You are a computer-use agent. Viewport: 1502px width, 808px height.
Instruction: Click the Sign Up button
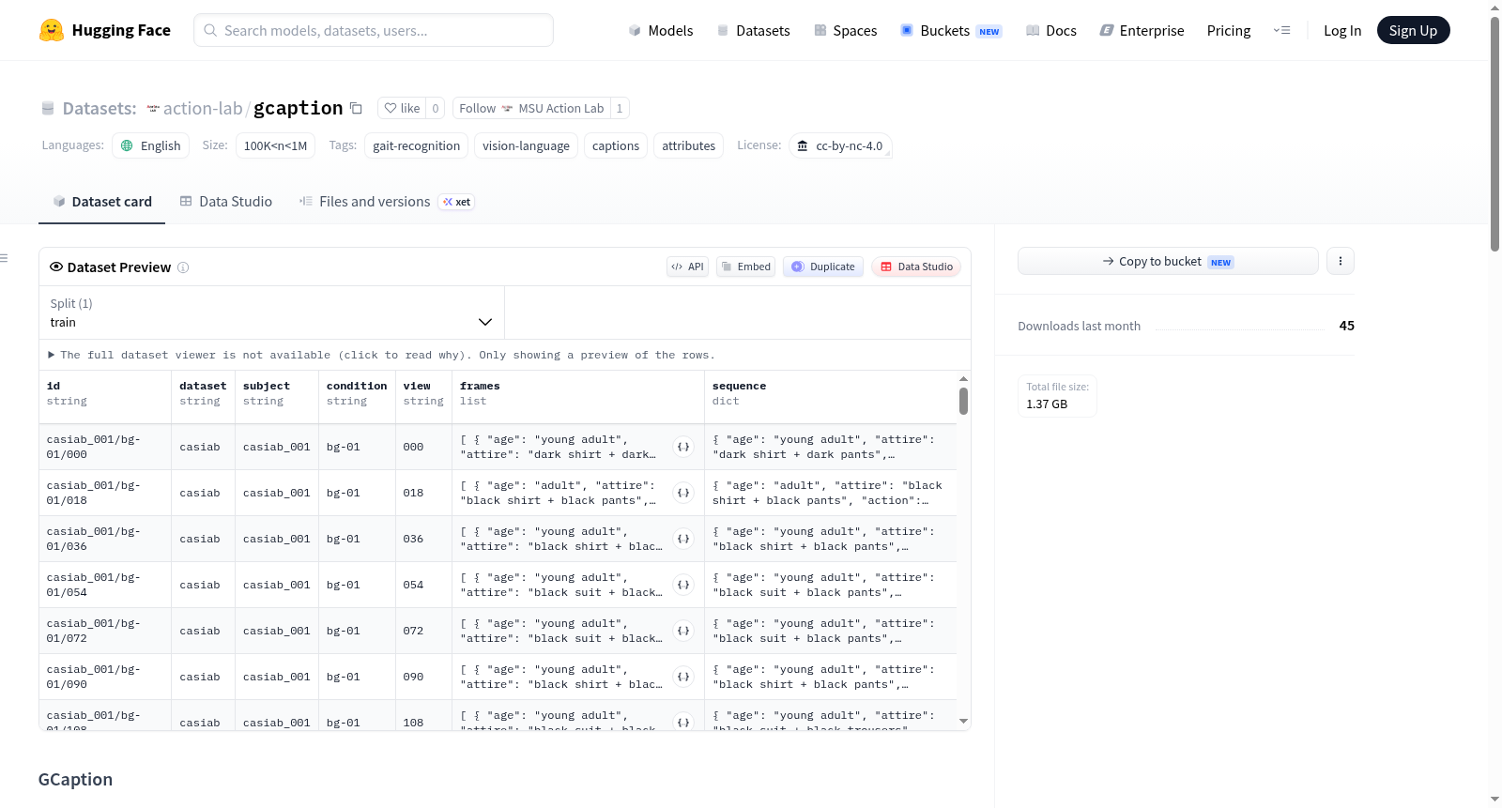tap(1413, 30)
